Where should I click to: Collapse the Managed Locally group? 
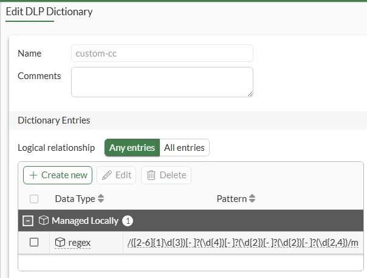pos(28,221)
